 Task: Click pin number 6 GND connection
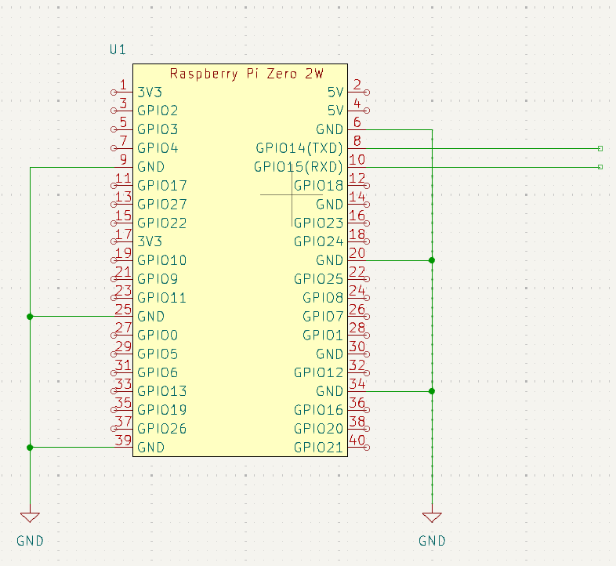(x=357, y=123)
